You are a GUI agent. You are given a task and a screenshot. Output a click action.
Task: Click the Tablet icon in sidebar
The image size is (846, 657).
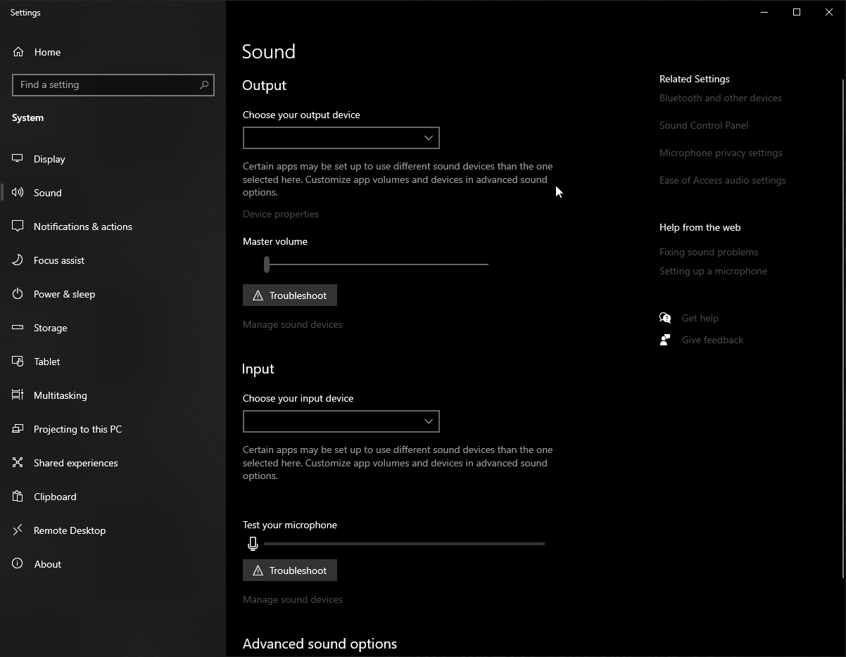click(x=17, y=361)
